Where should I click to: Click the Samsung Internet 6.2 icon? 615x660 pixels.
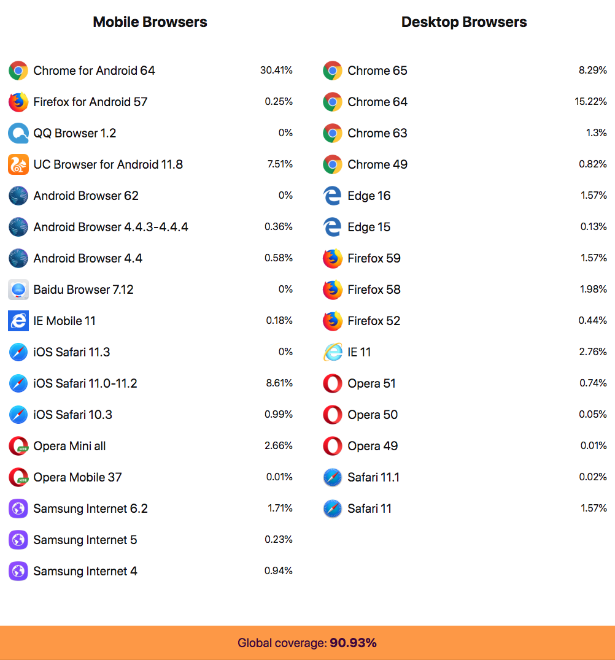pyautogui.click(x=18, y=508)
